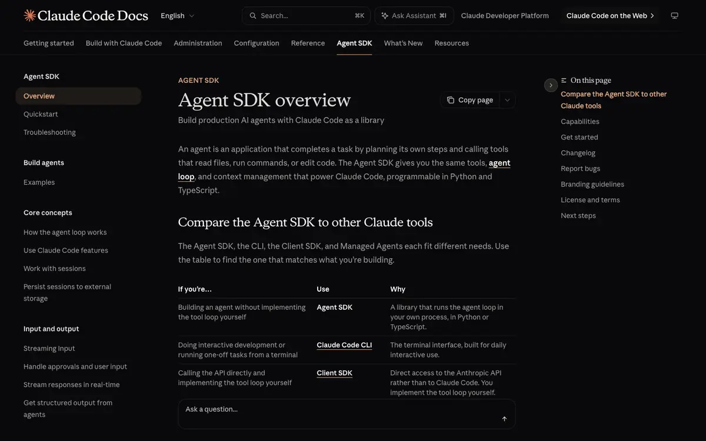
Task: Select the Reference tab
Action: pyautogui.click(x=308, y=43)
